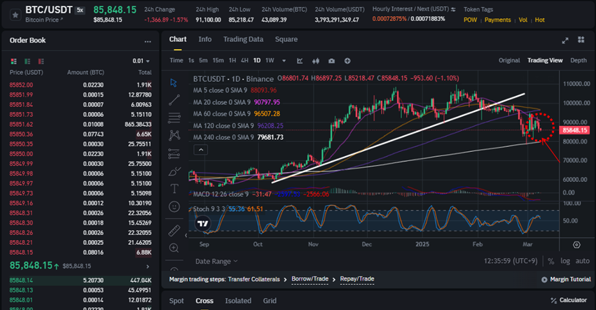This screenshot has width=596, height=310.
Task: Click sell order price 85852.00
Action: click(x=21, y=85)
